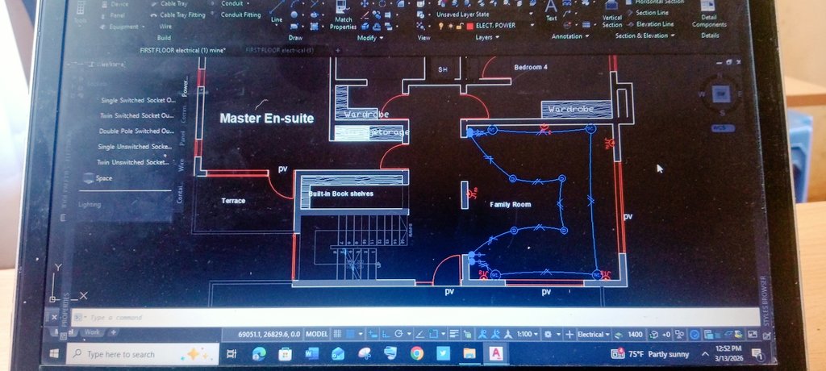Screen dimensions: 826x371
Task: Click the Elevation Line tool
Action: [x=650, y=24]
